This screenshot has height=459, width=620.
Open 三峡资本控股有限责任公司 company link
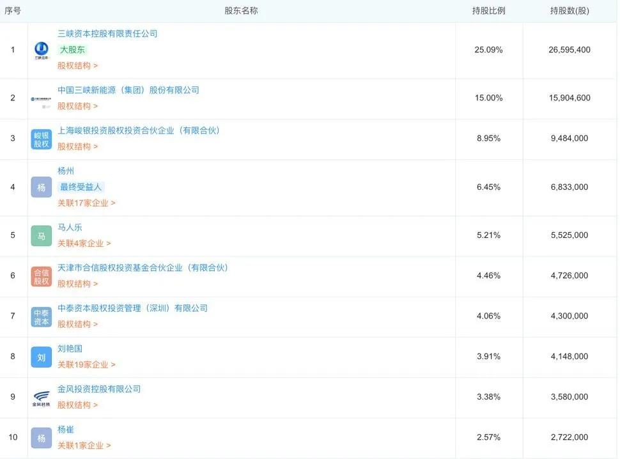[x=107, y=34]
